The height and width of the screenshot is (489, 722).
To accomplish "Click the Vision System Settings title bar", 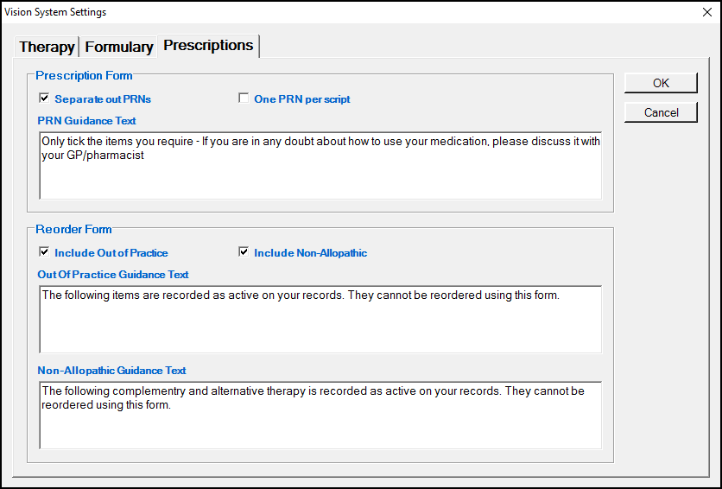I will point(345,12).
